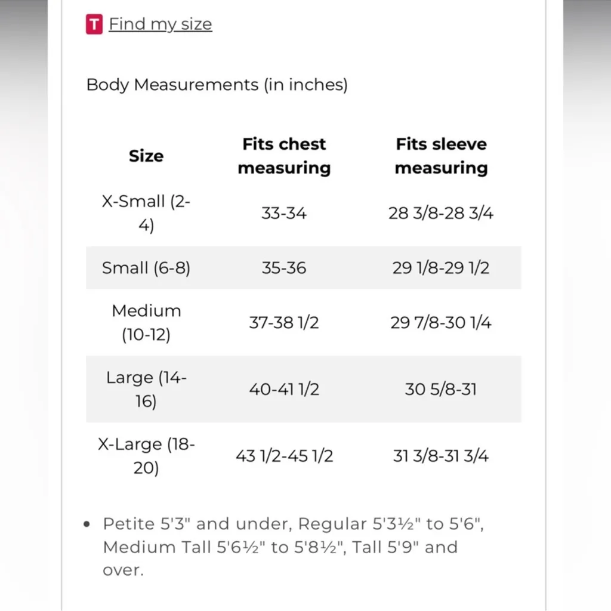611x611 pixels.
Task: Select the X-Large (18-20) size row label
Action: (146, 456)
